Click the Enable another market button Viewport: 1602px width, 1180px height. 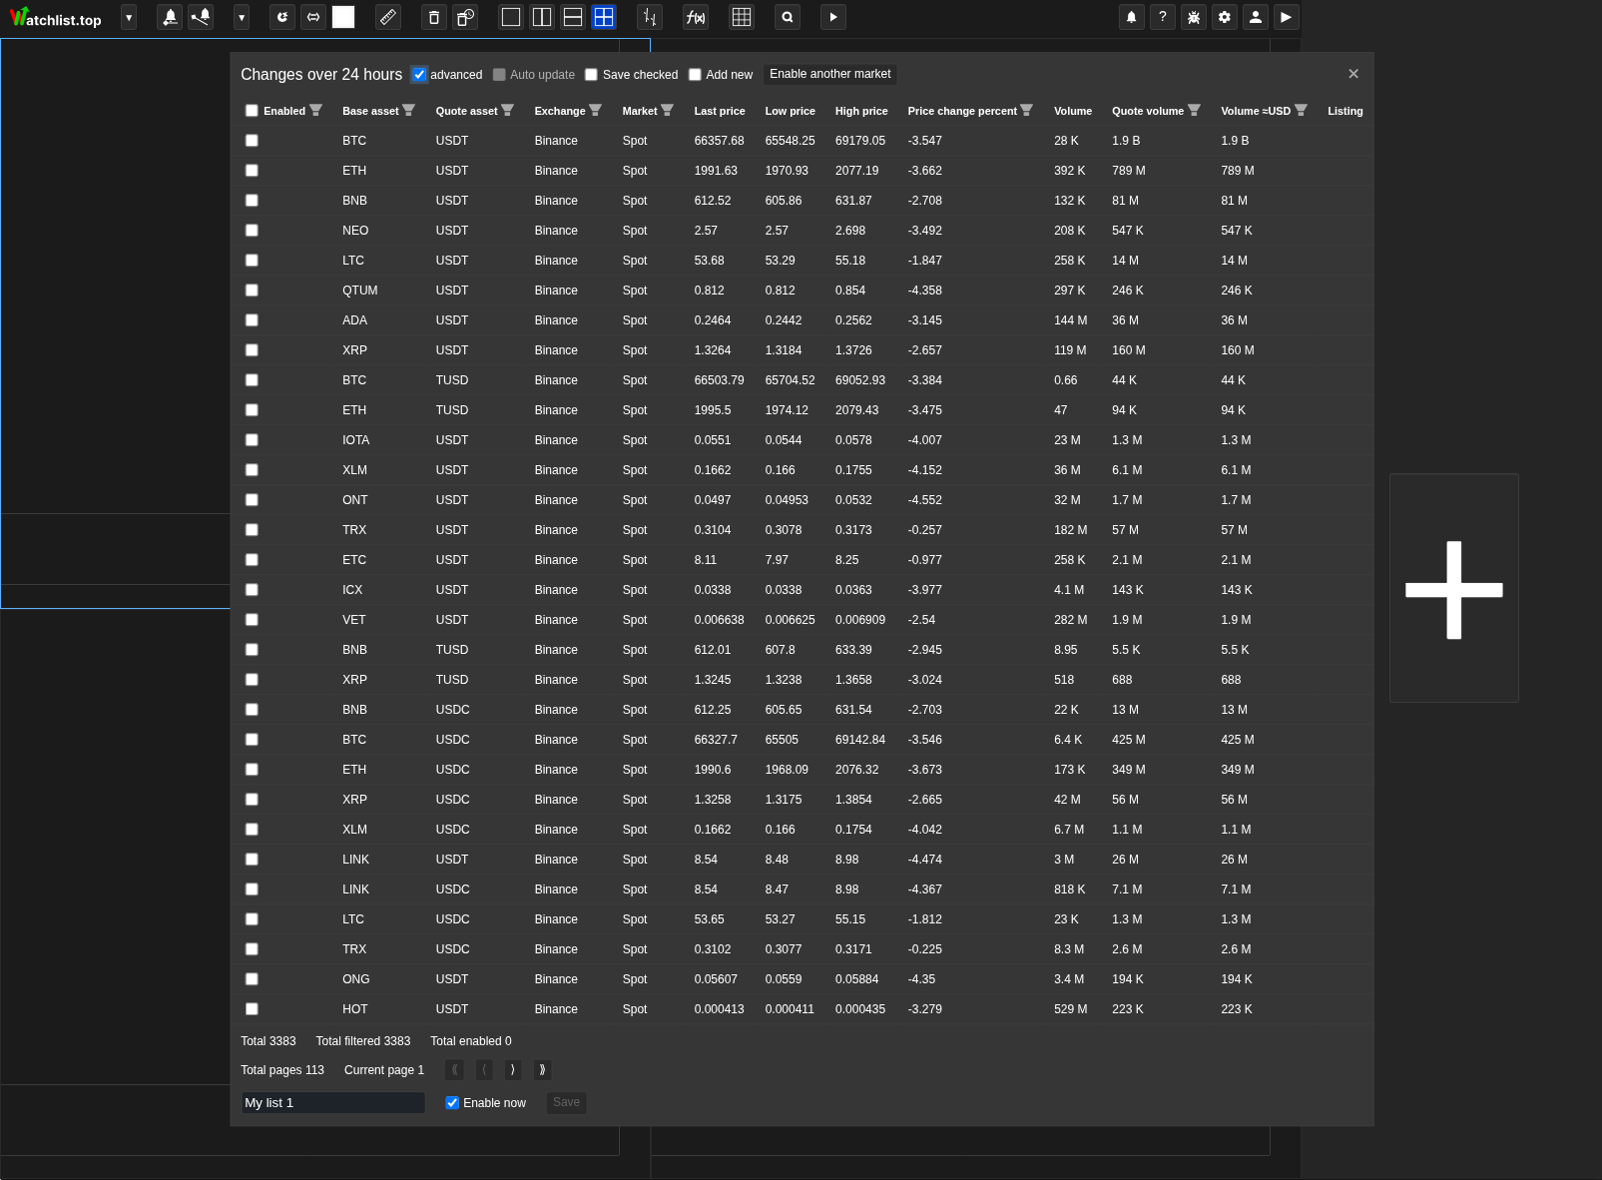click(829, 74)
